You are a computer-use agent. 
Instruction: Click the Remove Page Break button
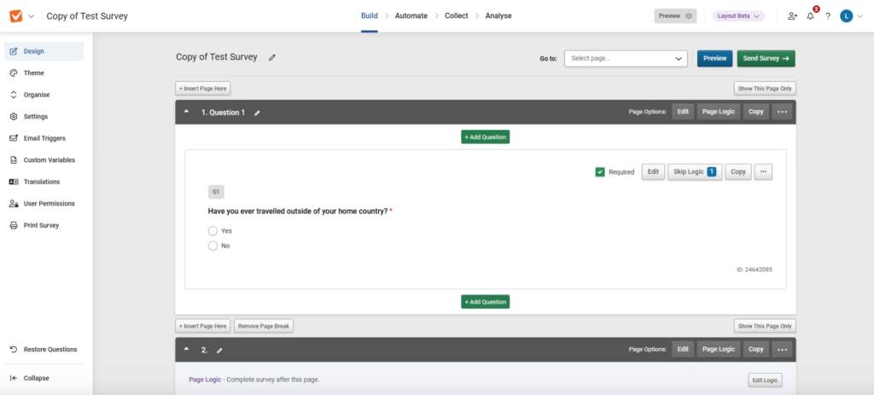click(264, 326)
